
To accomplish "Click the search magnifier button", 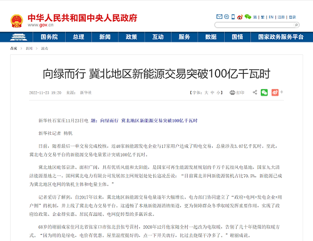I will tap(296, 25).
